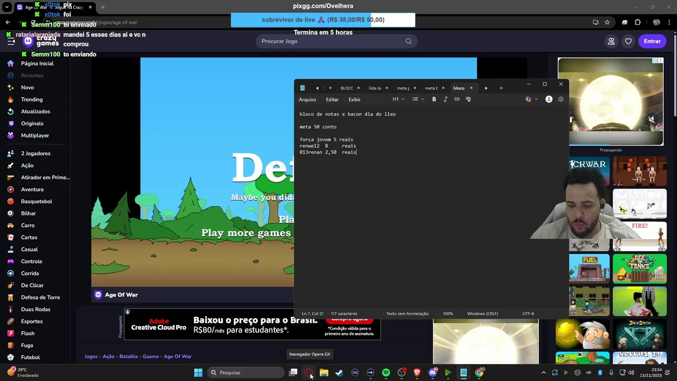This screenshot has width=677, height=381.
Task: Click the Entrar button on CrazyGames
Action: [x=652, y=41]
